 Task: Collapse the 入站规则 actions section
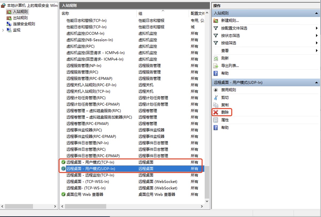pyautogui.click(x=317, y=13)
